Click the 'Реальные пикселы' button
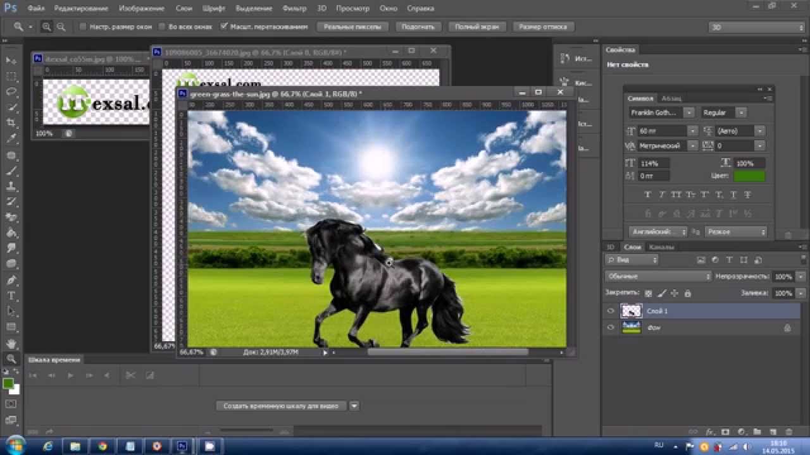 pyautogui.click(x=352, y=27)
